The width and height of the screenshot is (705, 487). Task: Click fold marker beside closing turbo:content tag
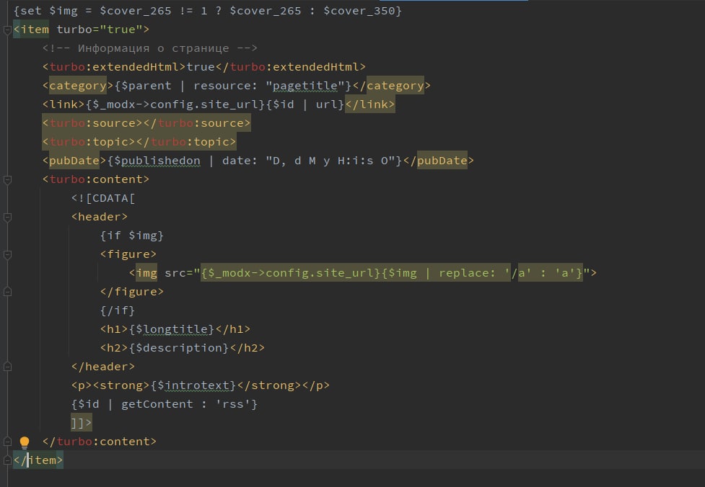point(7,442)
